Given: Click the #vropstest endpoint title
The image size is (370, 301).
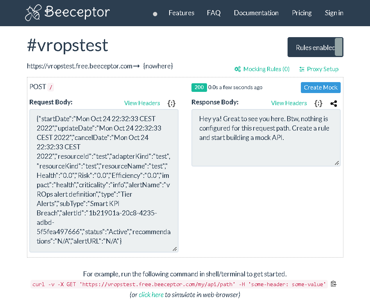Looking at the screenshot, I should click(68, 46).
